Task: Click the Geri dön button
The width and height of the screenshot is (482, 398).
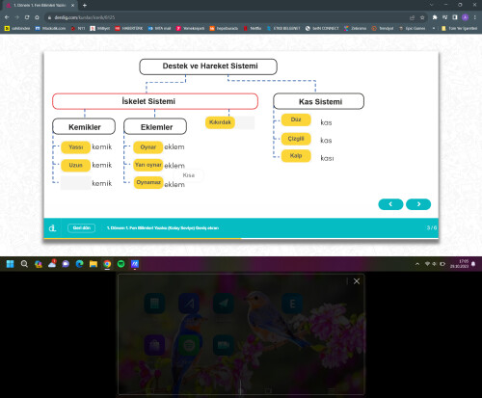Action: [x=82, y=228]
